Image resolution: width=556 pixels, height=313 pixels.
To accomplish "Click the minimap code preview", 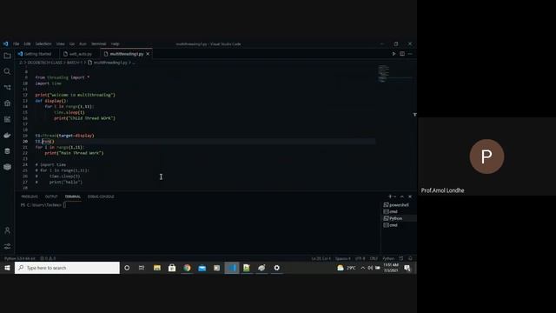I will coord(383,73).
